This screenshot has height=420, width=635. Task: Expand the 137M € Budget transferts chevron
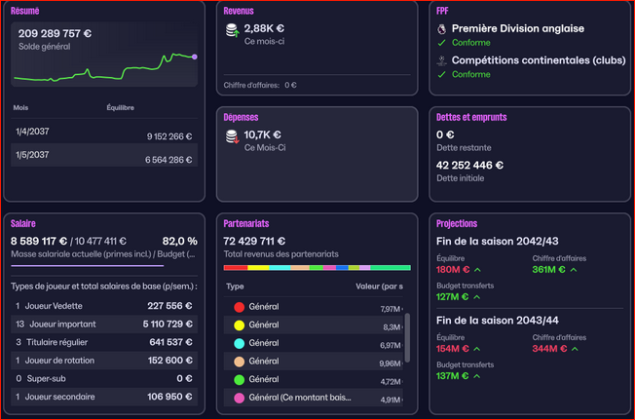click(x=478, y=376)
